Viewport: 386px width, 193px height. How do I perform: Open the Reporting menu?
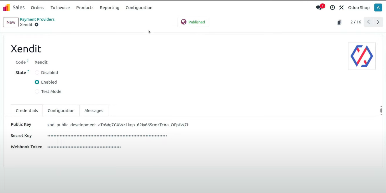tap(109, 8)
